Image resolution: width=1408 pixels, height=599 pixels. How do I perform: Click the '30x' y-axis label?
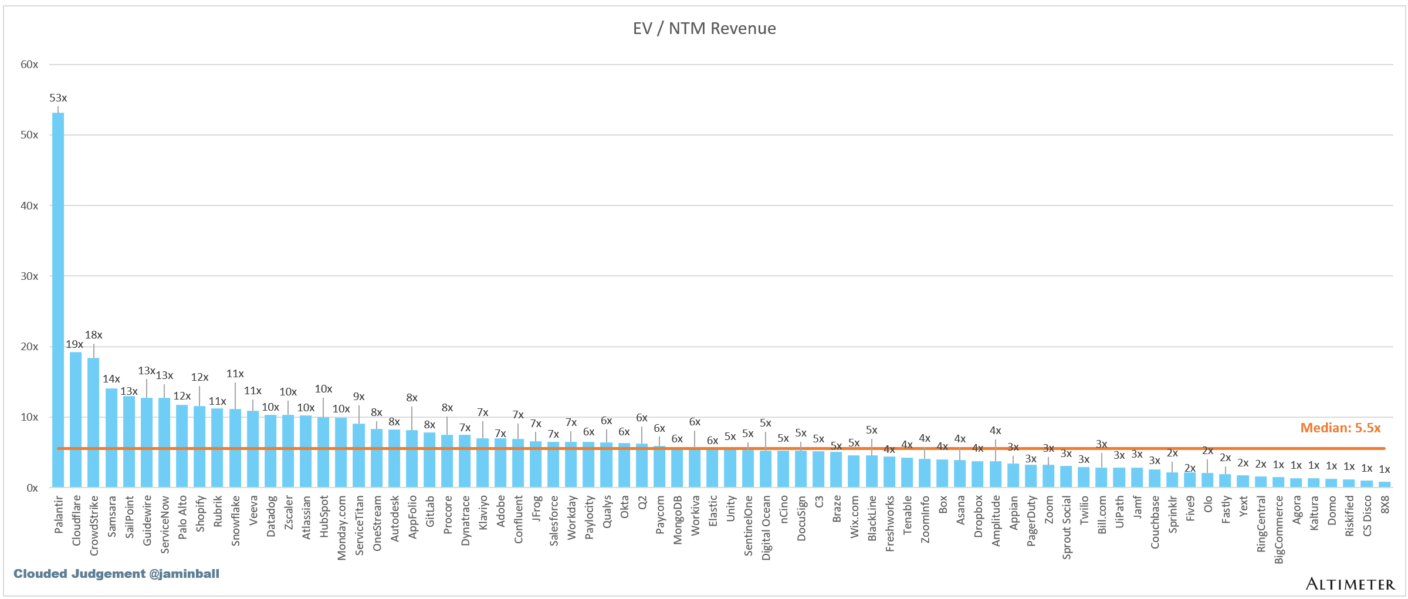(29, 276)
